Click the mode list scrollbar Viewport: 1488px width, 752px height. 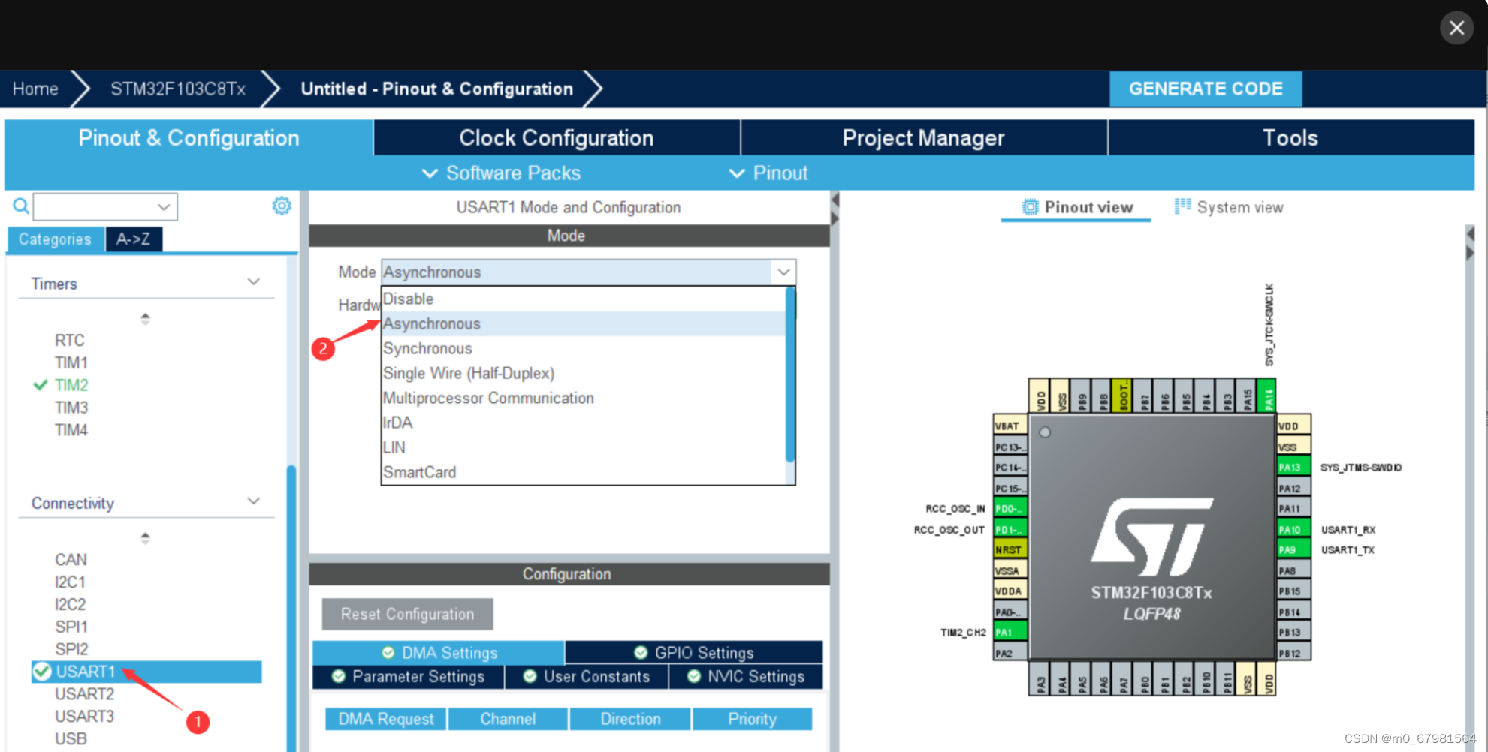790,375
